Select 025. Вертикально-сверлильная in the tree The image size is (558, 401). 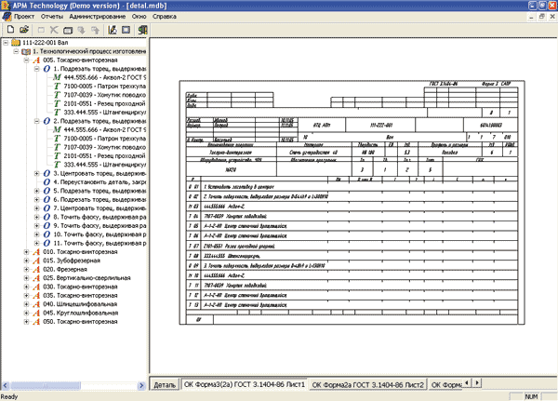91,277
